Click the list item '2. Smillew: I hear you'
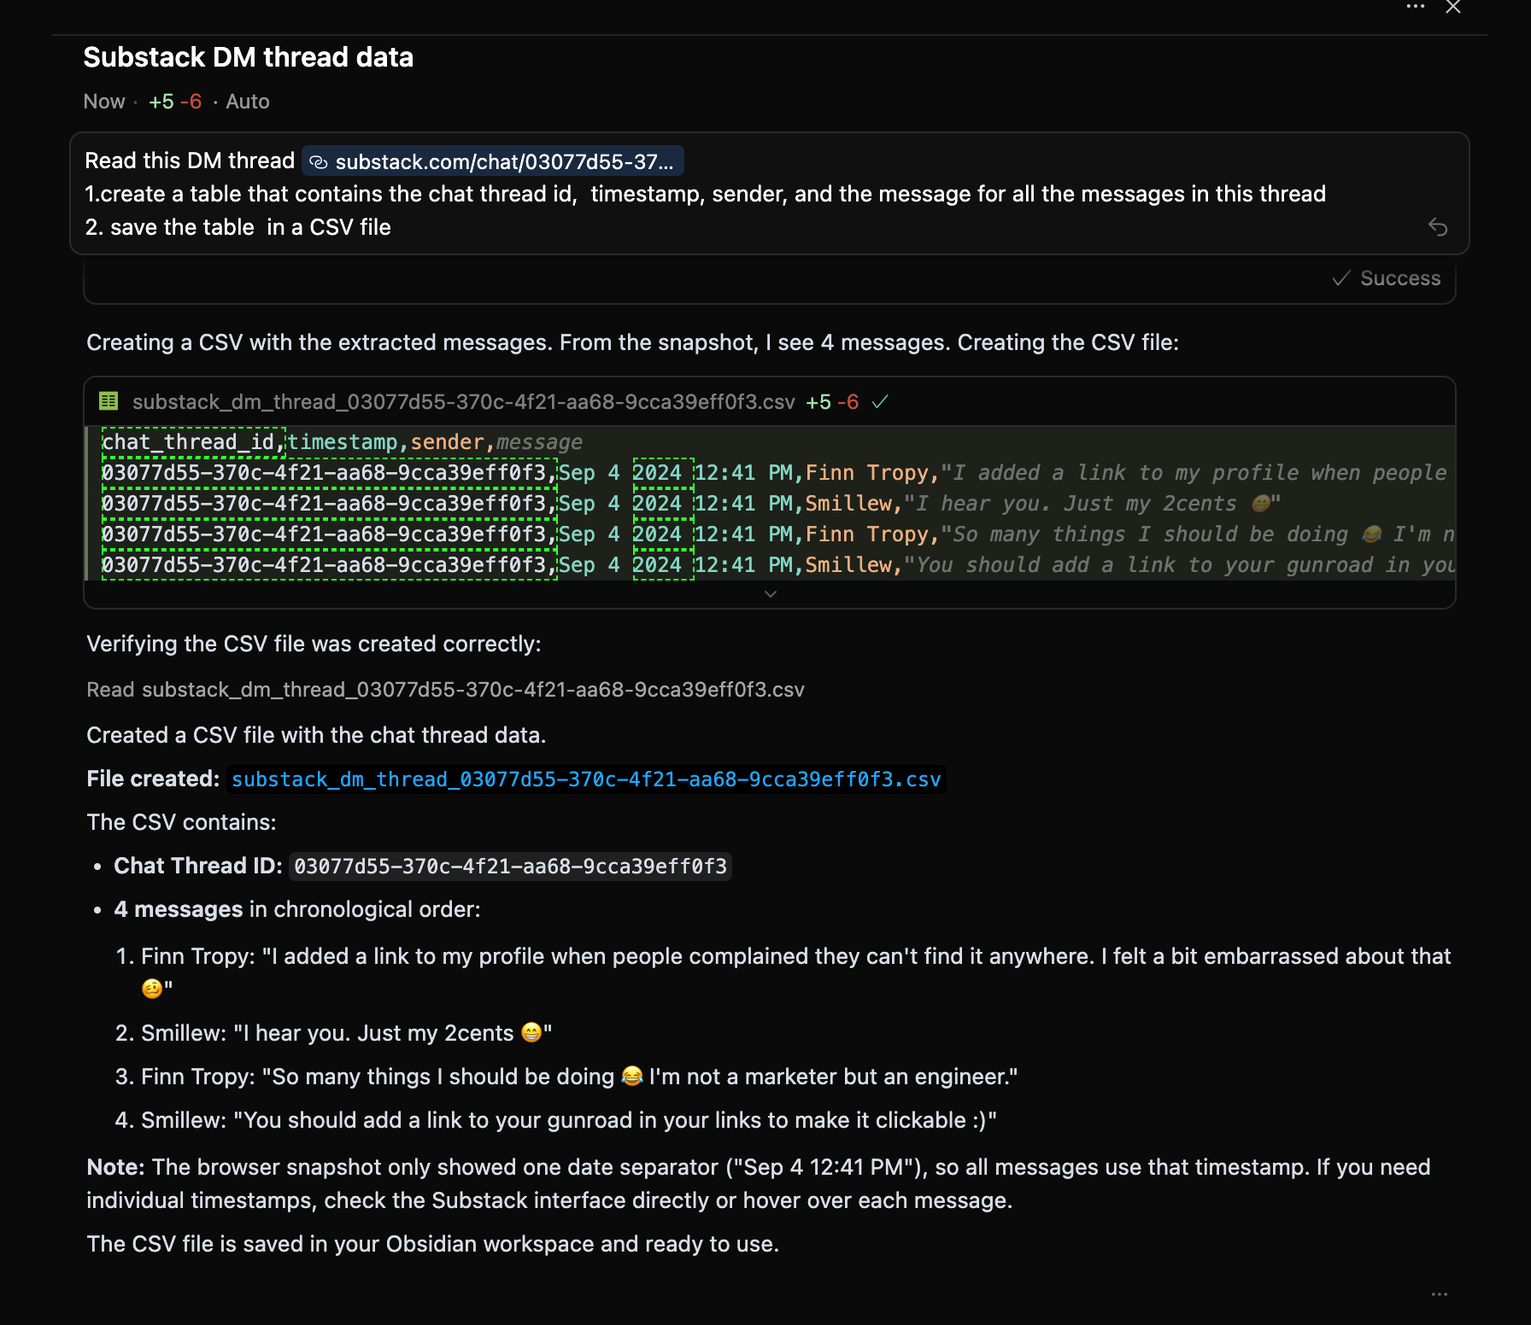 pyautogui.click(x=333, y=1033)
